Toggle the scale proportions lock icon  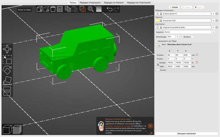(x=158, y=65)
